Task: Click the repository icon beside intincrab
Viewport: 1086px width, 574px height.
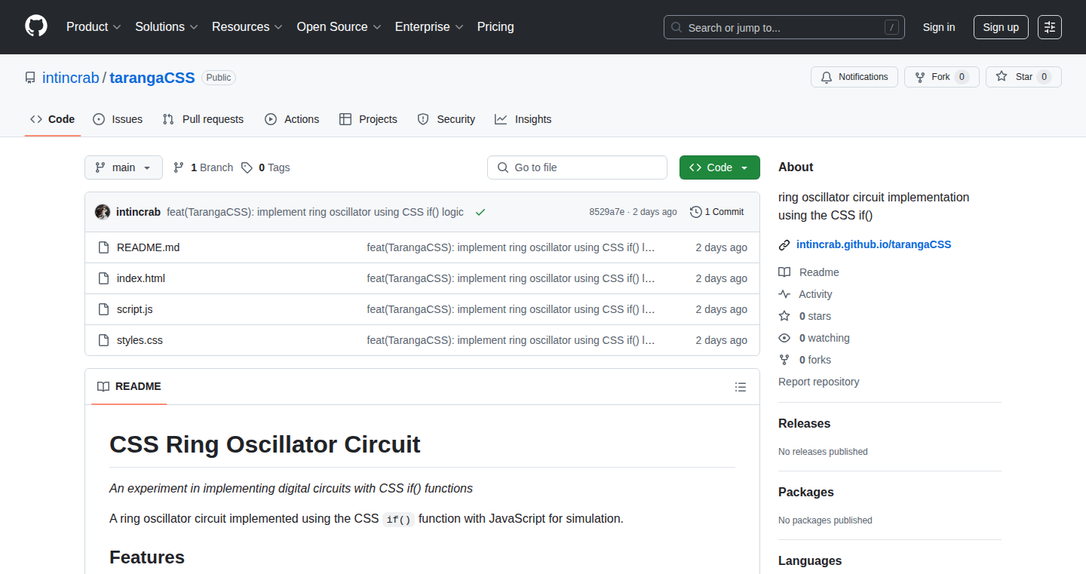Action: click(x=30, y=78)
